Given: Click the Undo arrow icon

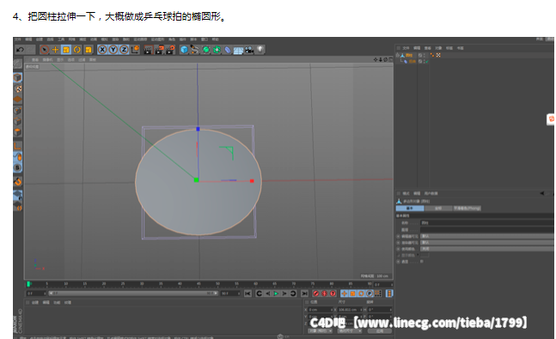Looking at the screenshot, I should coord(20,50).
